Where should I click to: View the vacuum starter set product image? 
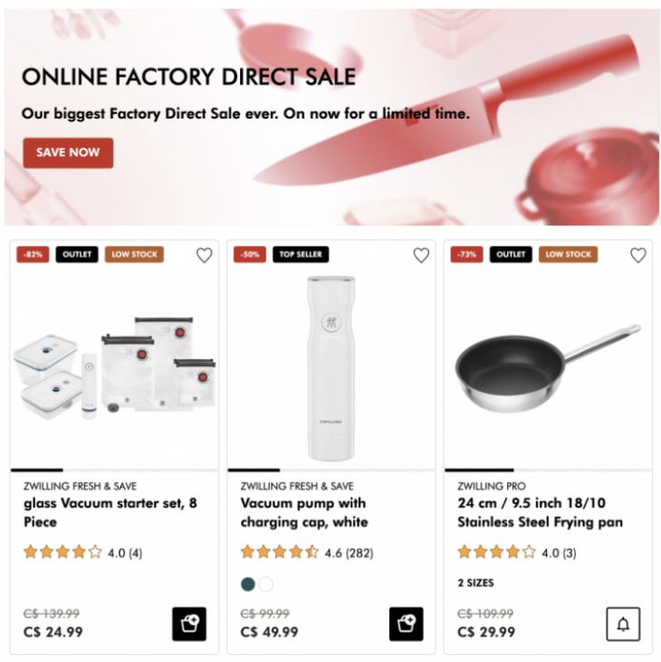pyautogui.click(x=114, y=367)
